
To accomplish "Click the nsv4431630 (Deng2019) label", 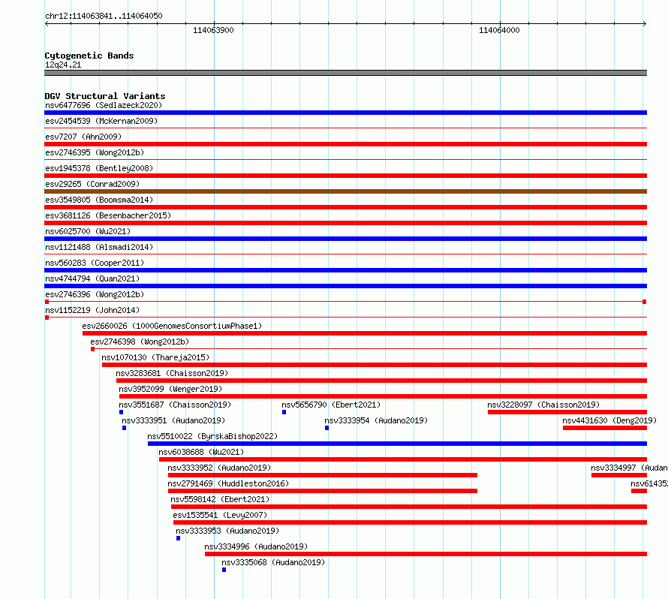I will [x=609, y=420].
